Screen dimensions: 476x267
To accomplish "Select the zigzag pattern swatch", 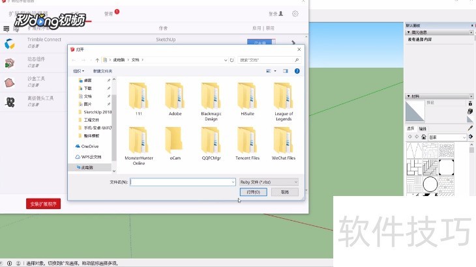I will (414, 150).
